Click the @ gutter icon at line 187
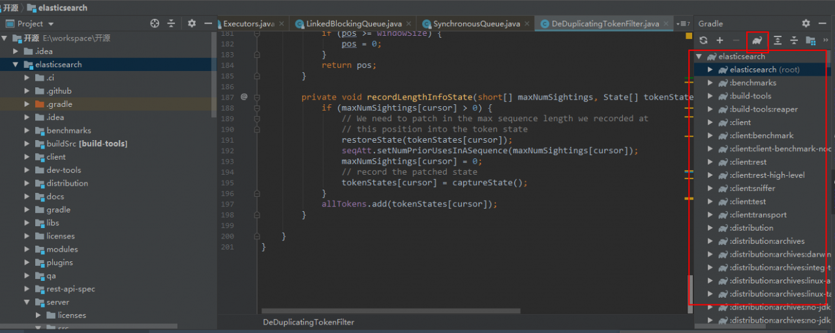This screenshot has height=333, width=835. click(244, 96)
